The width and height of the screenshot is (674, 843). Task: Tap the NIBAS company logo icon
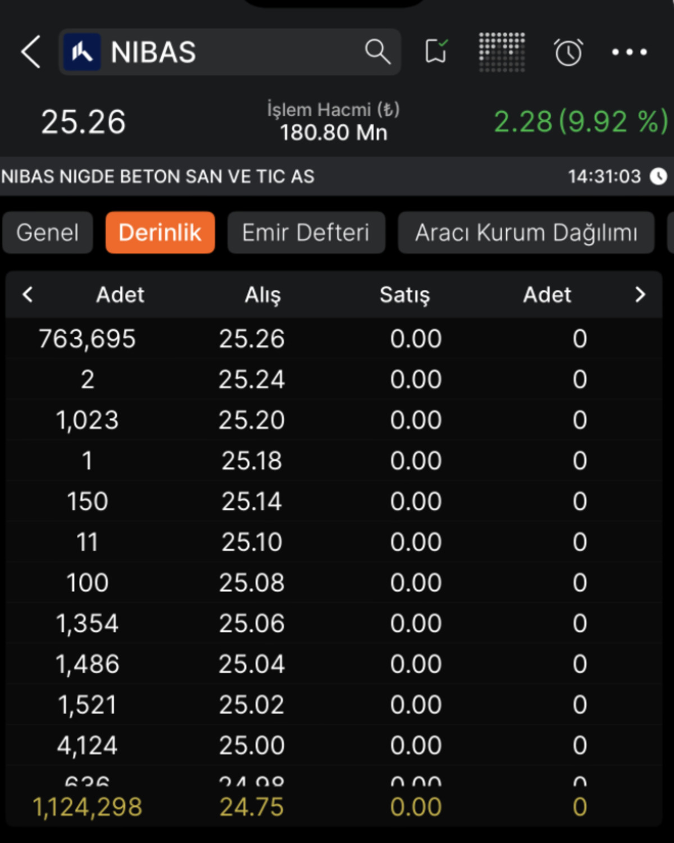pos(82,52)
